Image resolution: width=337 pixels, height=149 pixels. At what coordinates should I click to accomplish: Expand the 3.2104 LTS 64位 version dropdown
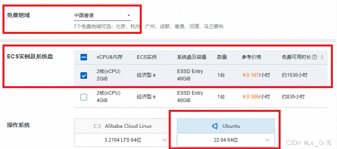121,140
